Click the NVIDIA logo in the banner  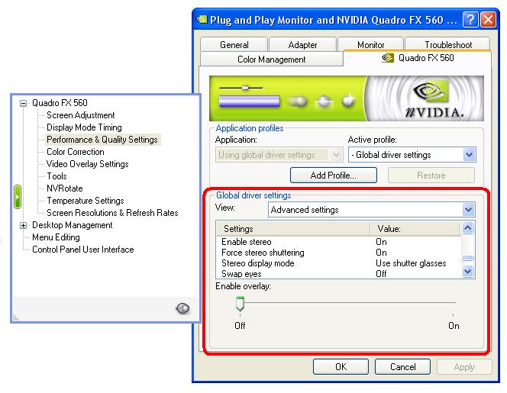pos(432,98)
